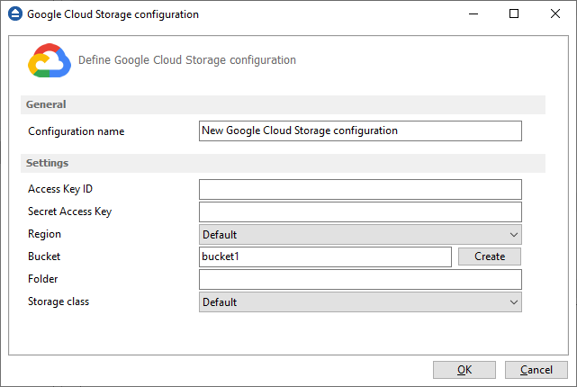
Task: Click the Create bucket button
Action: (x=490, y=256)
